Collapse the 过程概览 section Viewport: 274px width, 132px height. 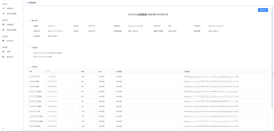click(x=29, y=48)
